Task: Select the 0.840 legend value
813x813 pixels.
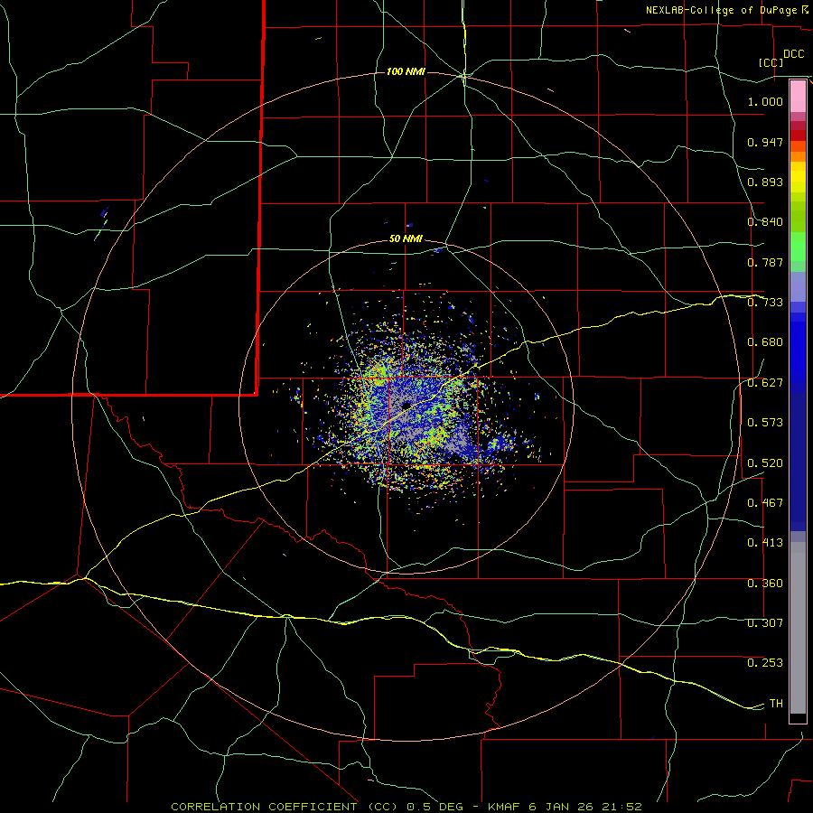Action: 765,222
